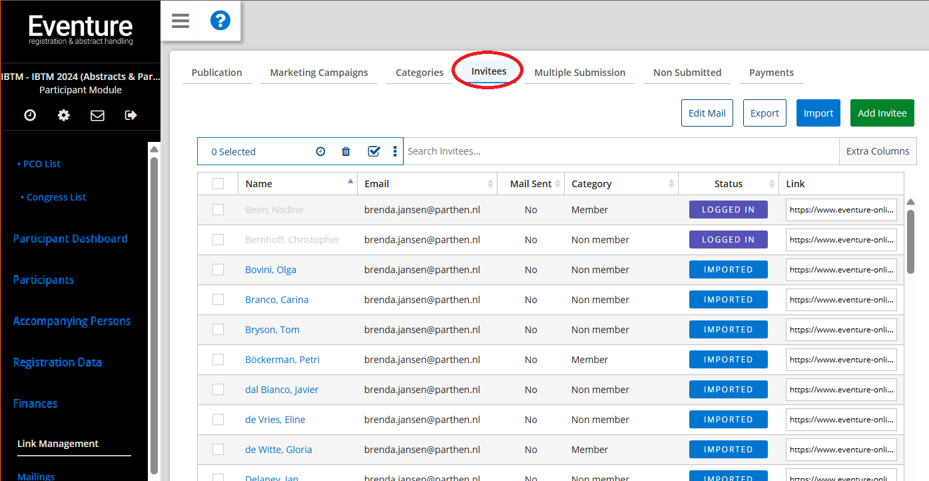Screen dimensions: 929x481
Task: Open the Payments tab
Action: pyautogui.click(x=771, y=73)
